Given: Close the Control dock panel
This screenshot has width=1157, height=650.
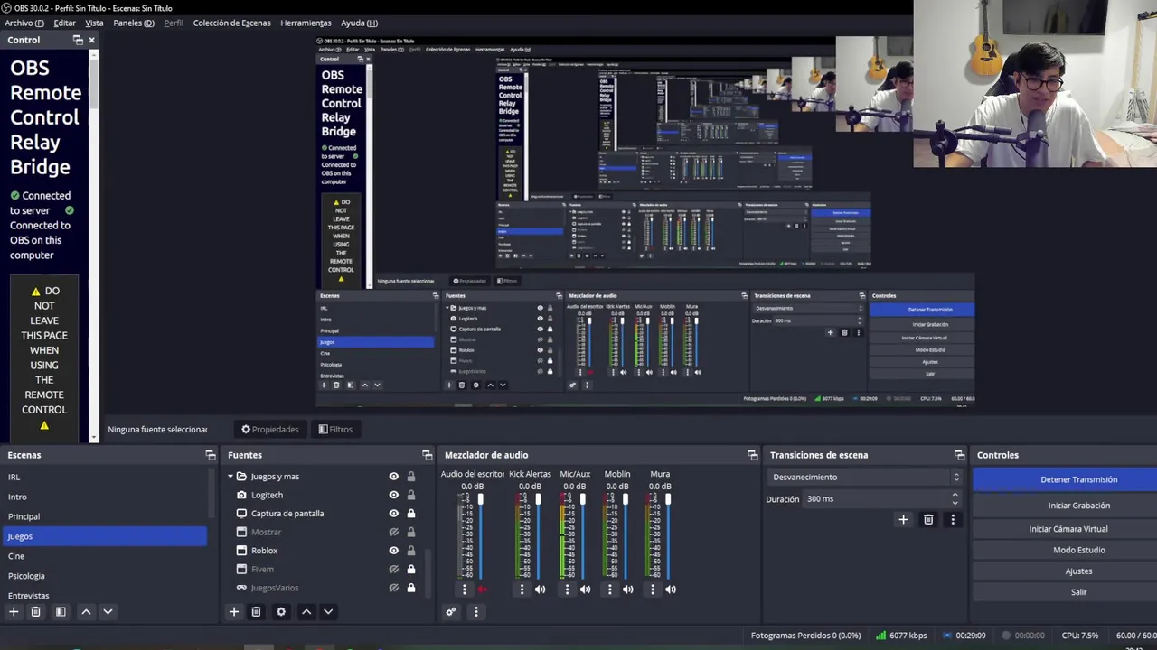Looking at the screenshot, I should (91, 40).
